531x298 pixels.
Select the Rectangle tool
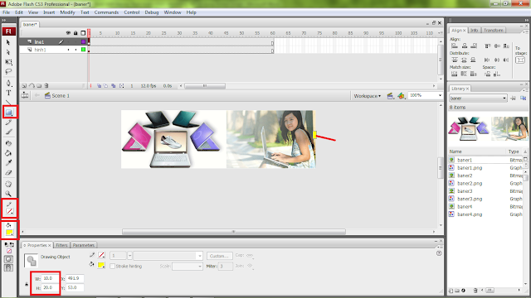pos(9,113)
